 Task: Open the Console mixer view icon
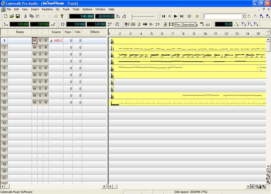(165, 24)
